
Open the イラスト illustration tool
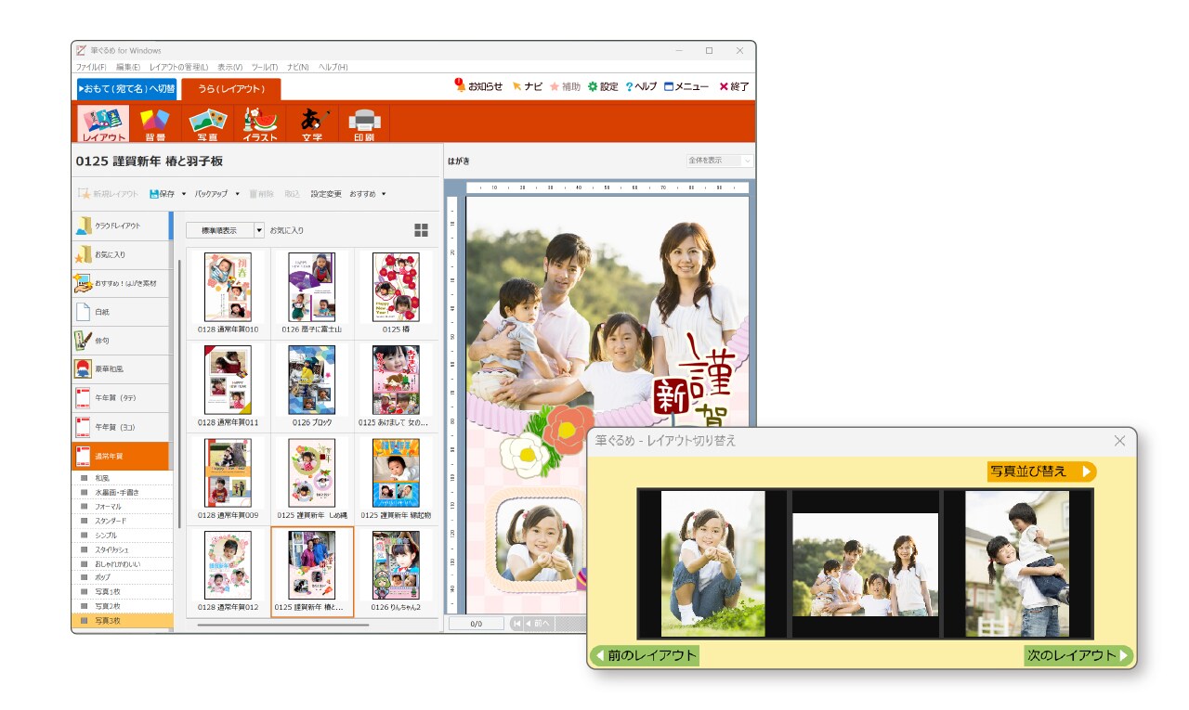click(x=260, y=123)
